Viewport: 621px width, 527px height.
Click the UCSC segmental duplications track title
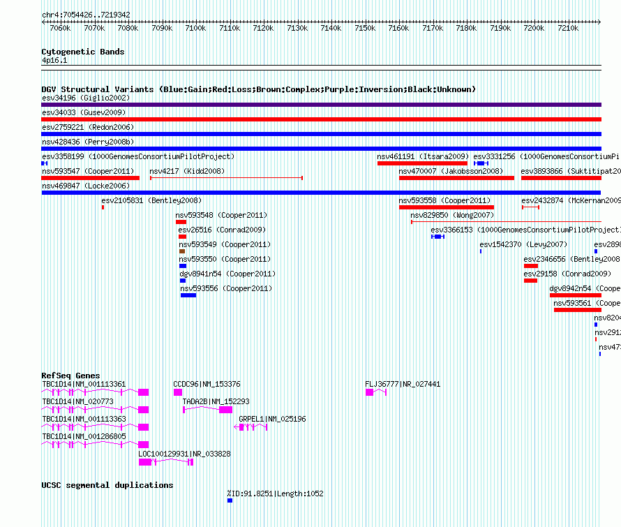[107, 485]
